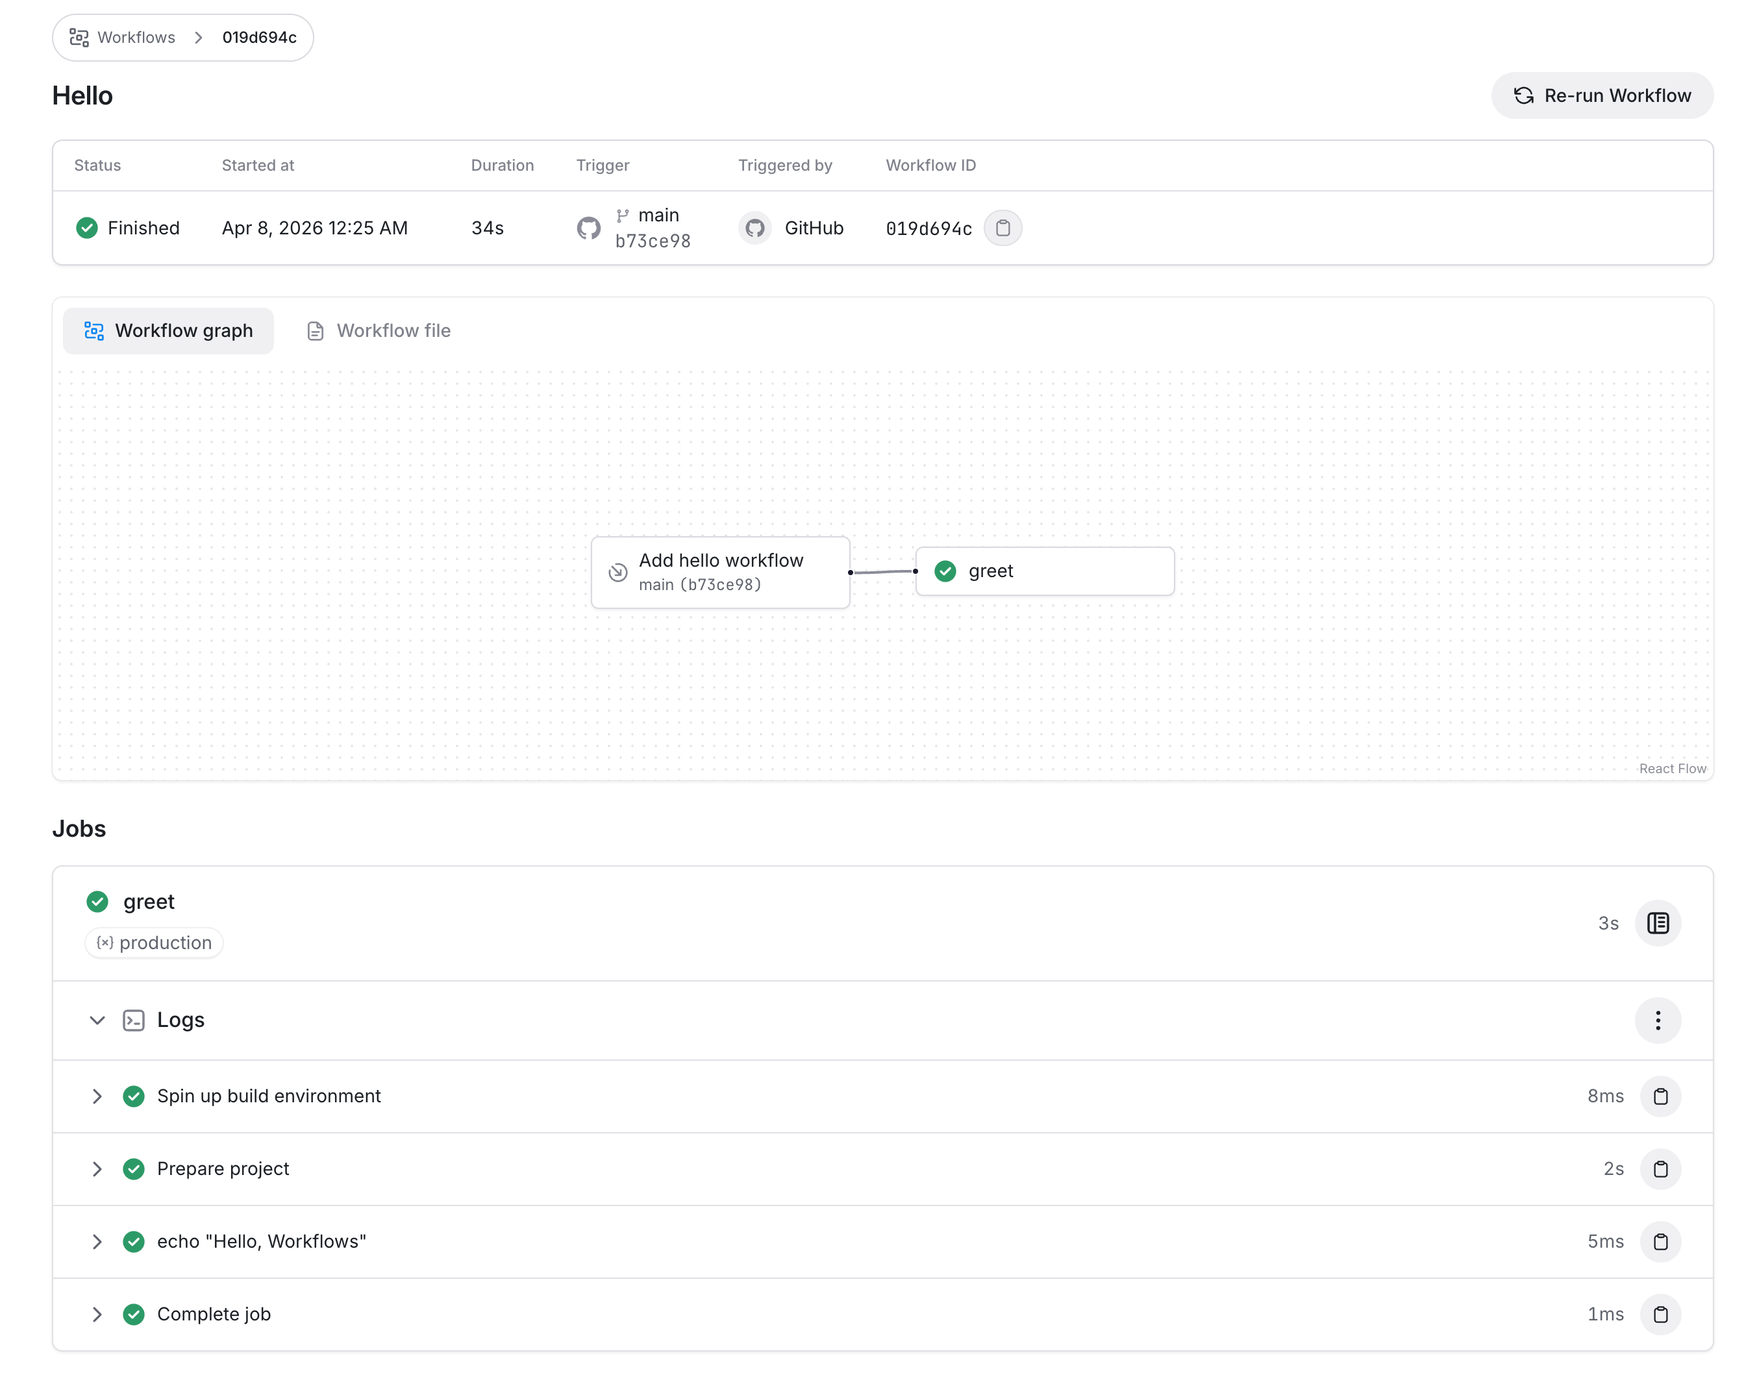The width and height of the screenshot is (1757, 1397).
Task: Click the GitHub avatar in Triggered by
Action: (755, 228)
